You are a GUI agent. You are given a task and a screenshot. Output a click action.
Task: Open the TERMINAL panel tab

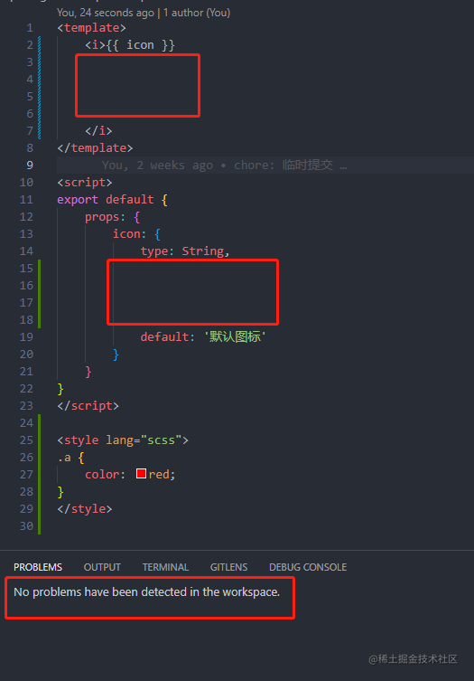(165, 567)
